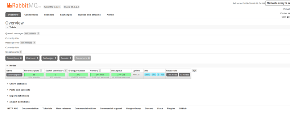
Task: Open Plugins footer link
Action: [x=171, y=109]
